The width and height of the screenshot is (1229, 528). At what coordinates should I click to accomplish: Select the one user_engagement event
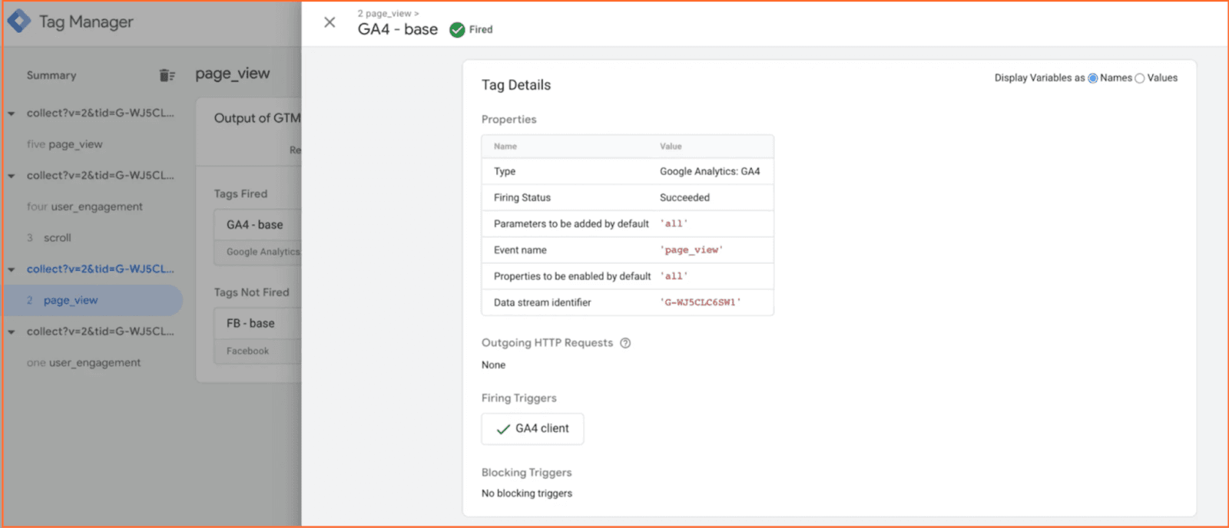click(x=84, y=362)
